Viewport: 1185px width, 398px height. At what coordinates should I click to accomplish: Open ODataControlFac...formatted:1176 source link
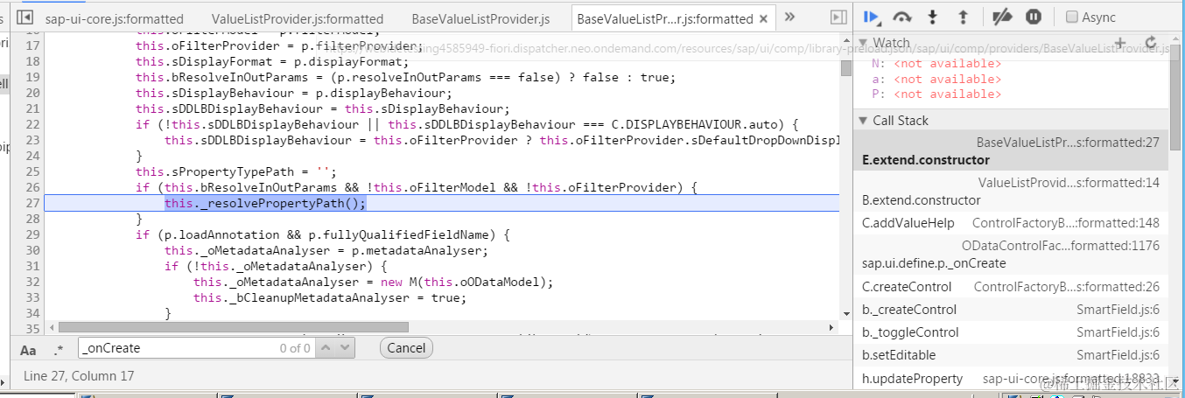point(1061,246)
